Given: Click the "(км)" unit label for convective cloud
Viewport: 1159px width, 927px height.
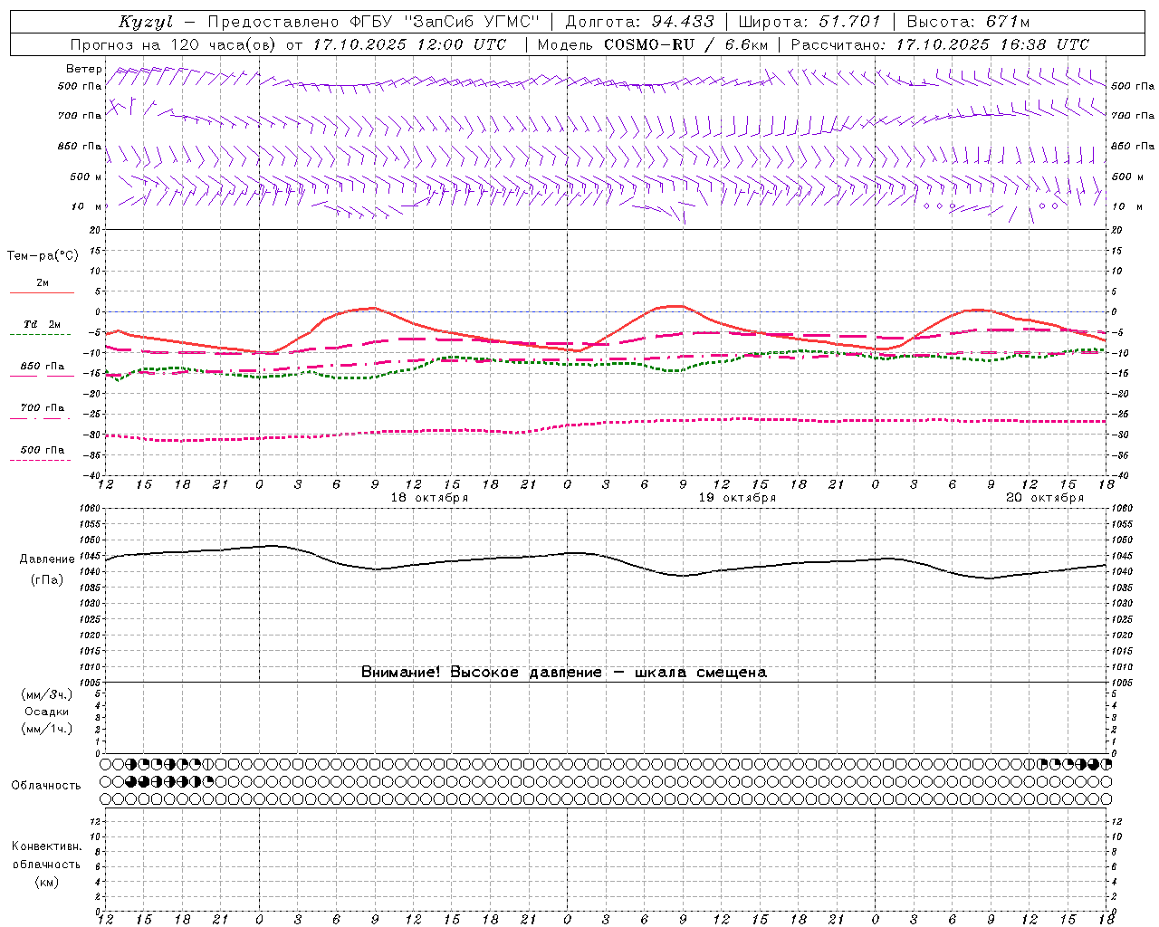Looking at the screenshot, I should coord(47,882).
